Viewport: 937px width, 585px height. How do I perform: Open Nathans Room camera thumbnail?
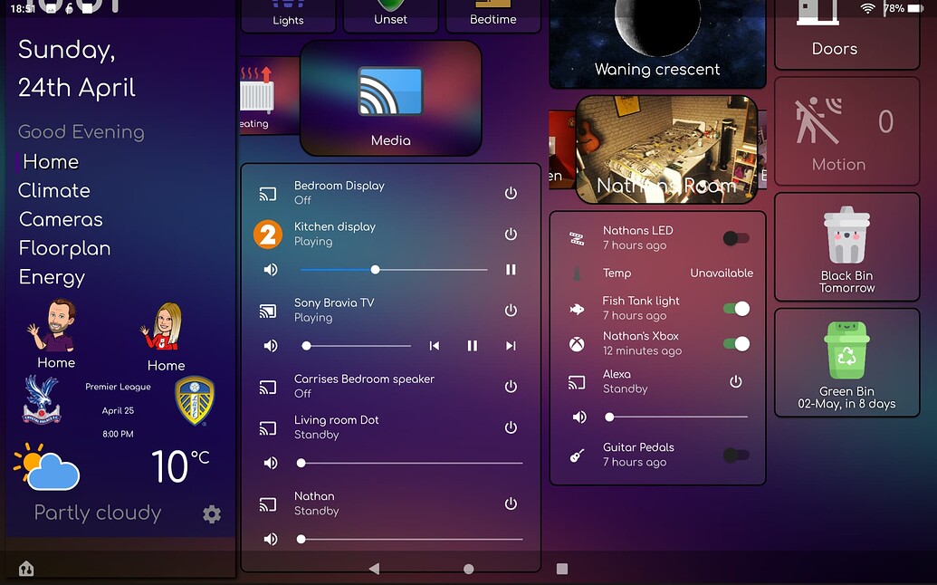[x=667, y=149]
